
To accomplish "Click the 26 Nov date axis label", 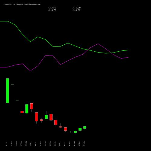I will [55, 143].
